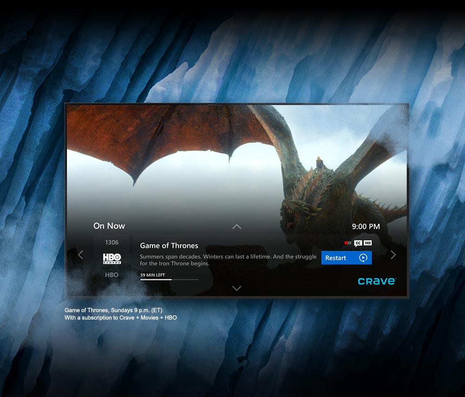
Task: Click the closed captions CC icon
Action: pos(358,243)
